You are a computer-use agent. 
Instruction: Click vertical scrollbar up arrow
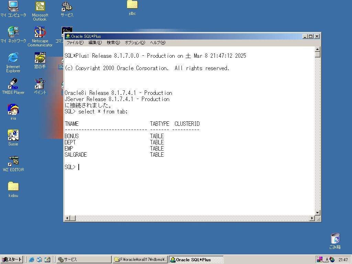pos(317,49)
